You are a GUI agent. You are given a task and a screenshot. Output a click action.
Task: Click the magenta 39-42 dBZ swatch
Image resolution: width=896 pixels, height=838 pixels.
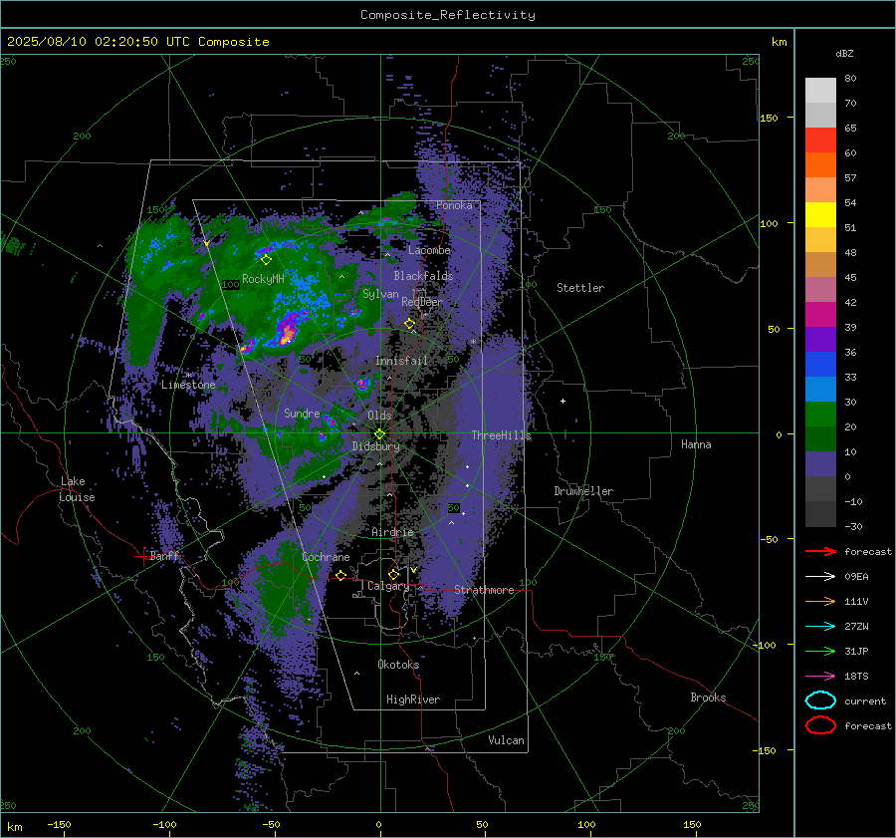click(820, 315)
